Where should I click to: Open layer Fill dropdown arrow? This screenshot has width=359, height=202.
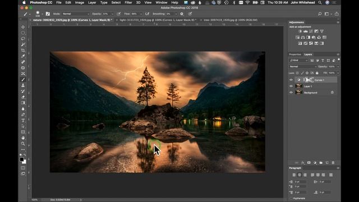pyautogui.click(x=338, y=73)
